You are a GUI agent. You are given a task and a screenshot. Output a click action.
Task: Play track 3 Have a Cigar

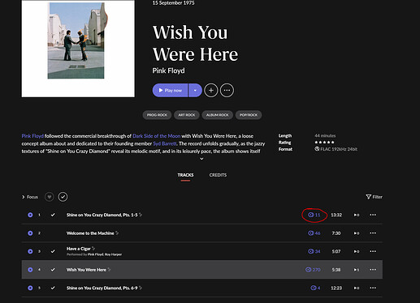(x=30, y=251)
